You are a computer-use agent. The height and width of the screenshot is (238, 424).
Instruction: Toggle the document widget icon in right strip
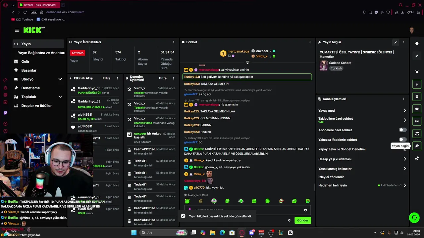417,97
